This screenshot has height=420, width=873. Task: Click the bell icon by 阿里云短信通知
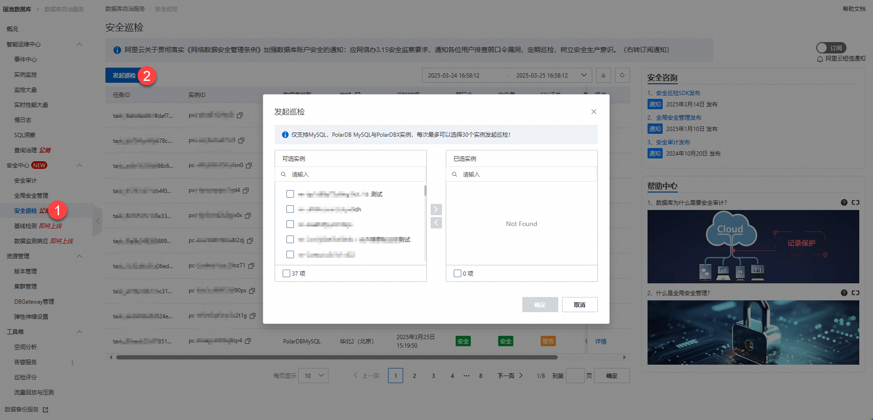pos(820,59)
